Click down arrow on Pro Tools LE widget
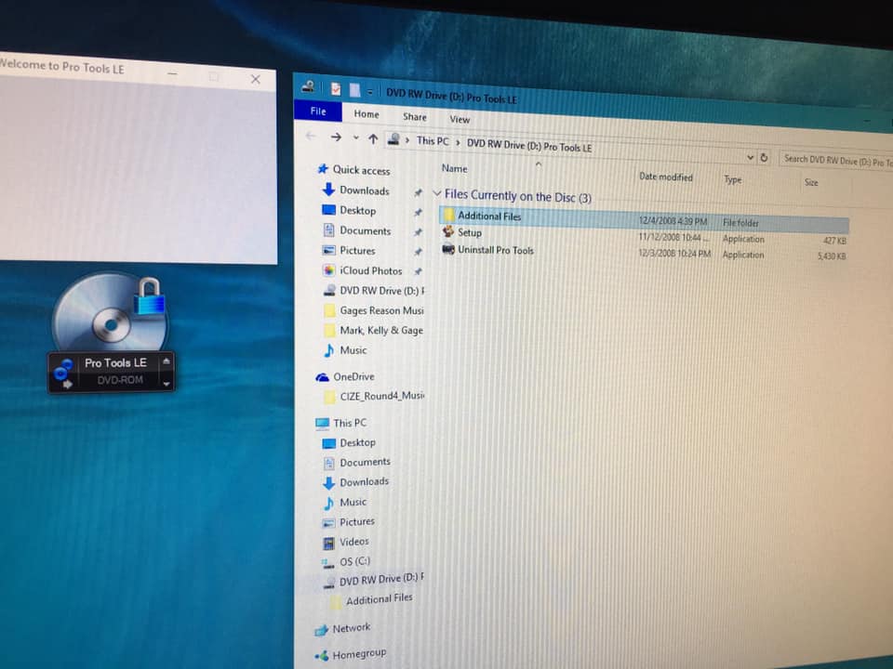Viewport: 893px width, 669px height. click(x=166, y=384)
